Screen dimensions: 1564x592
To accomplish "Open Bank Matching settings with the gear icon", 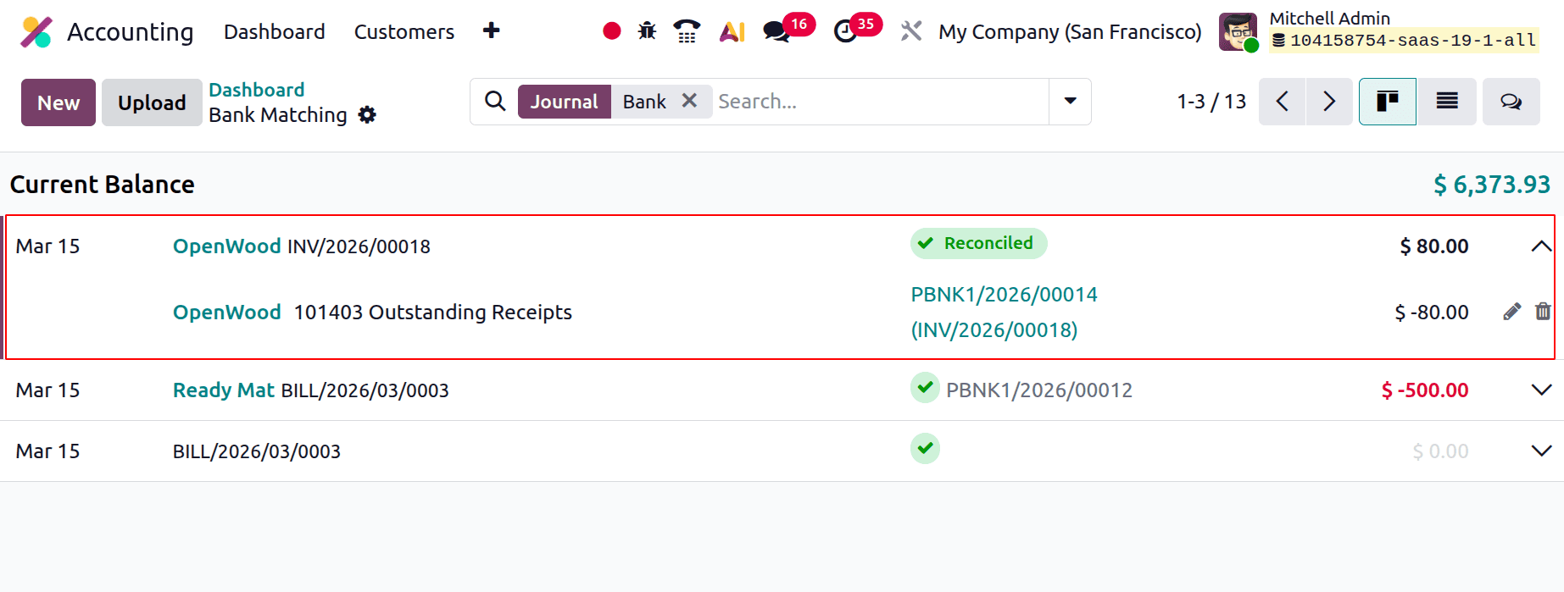I will pos(368,114).
